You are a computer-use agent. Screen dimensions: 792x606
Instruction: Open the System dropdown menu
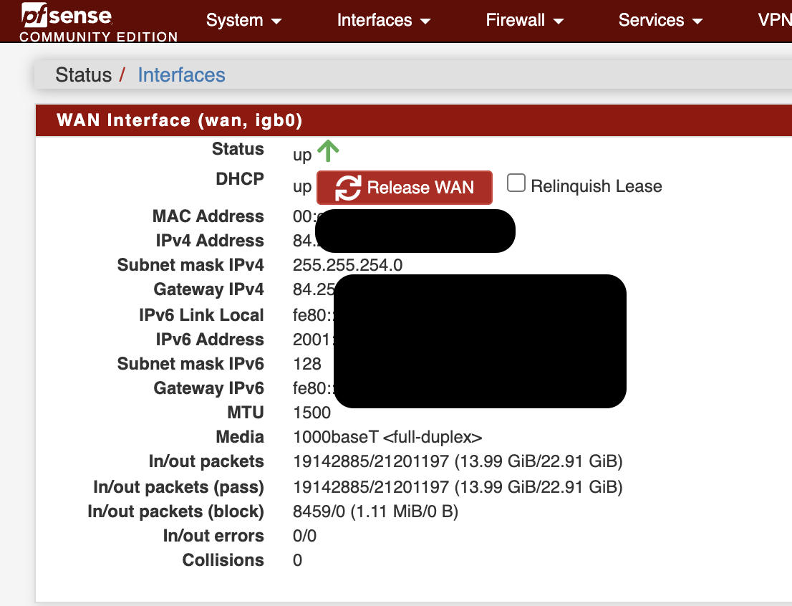tap(243, 20)
